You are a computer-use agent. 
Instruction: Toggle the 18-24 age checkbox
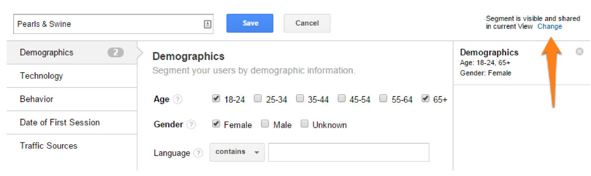tap(216, 99)
